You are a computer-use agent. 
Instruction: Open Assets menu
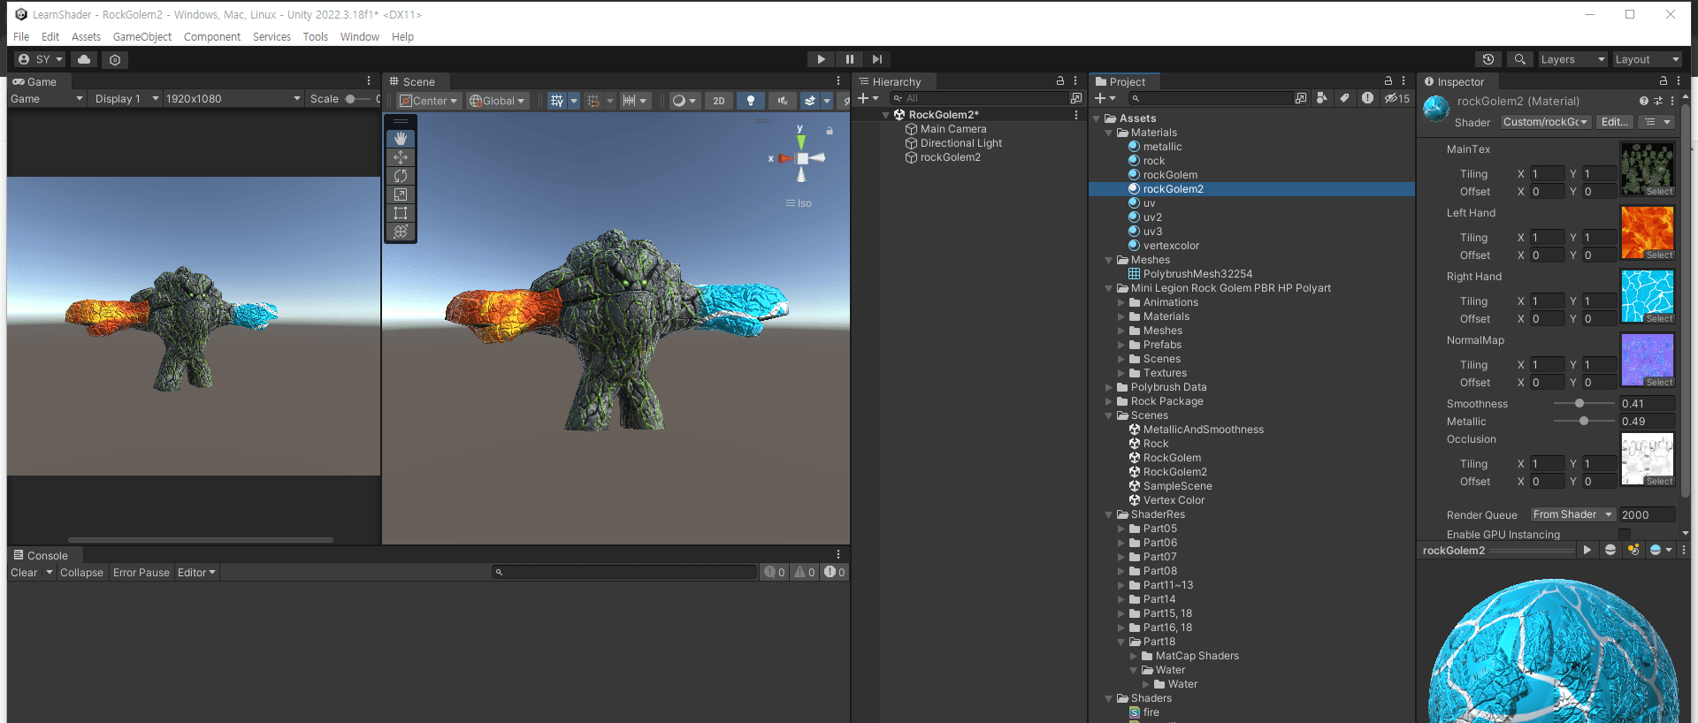point(86,36)
